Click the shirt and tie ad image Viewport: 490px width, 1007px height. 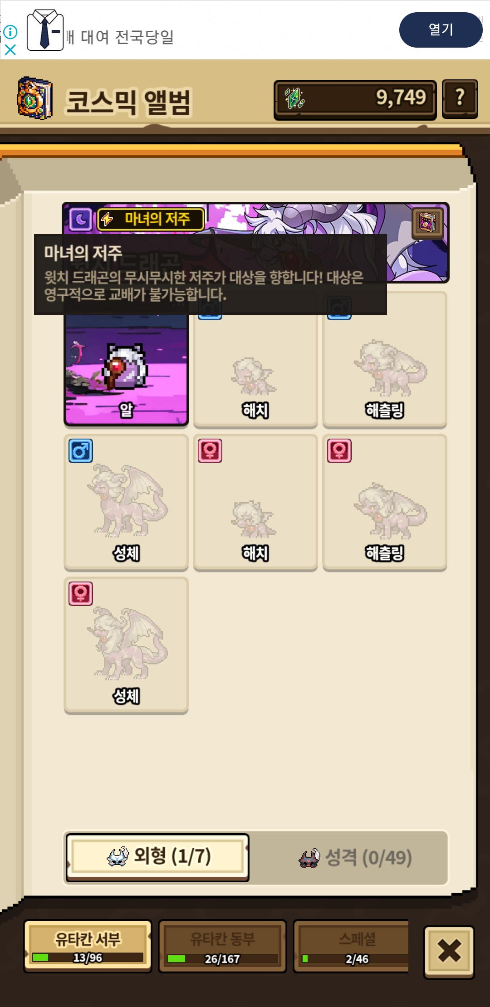tap(45, 29)
